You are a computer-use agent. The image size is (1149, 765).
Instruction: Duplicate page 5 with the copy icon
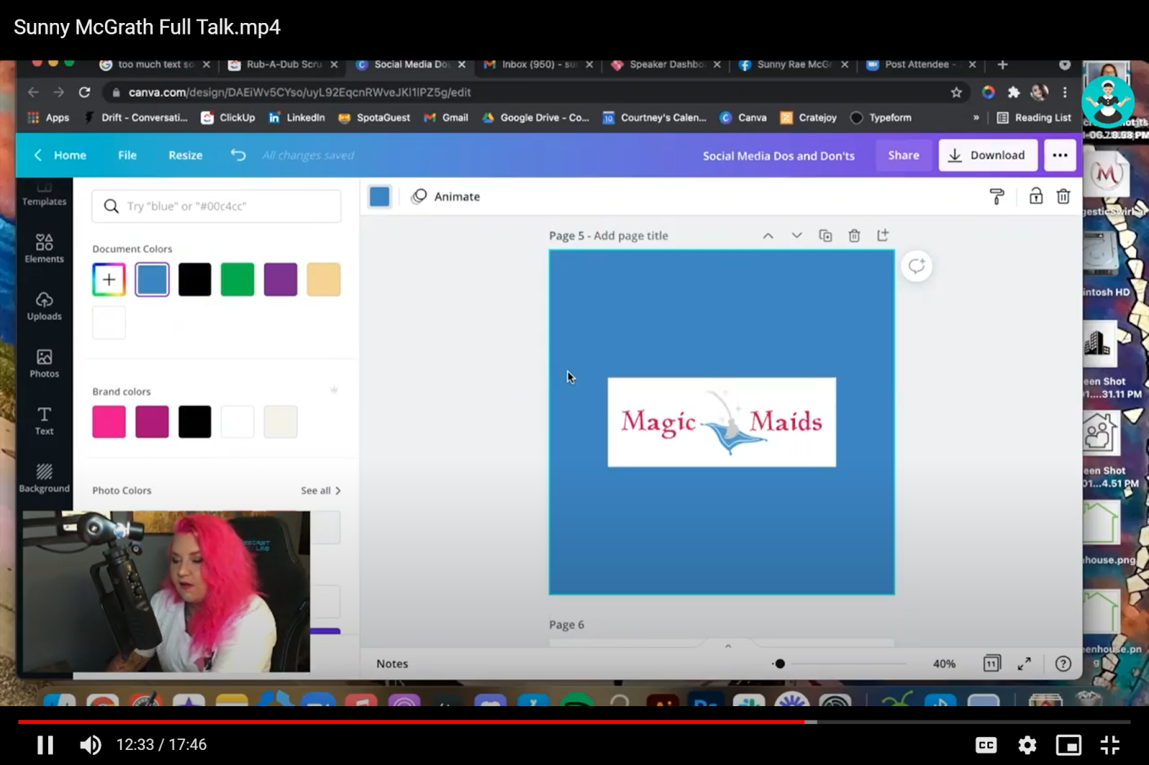[x=825, y=235]
